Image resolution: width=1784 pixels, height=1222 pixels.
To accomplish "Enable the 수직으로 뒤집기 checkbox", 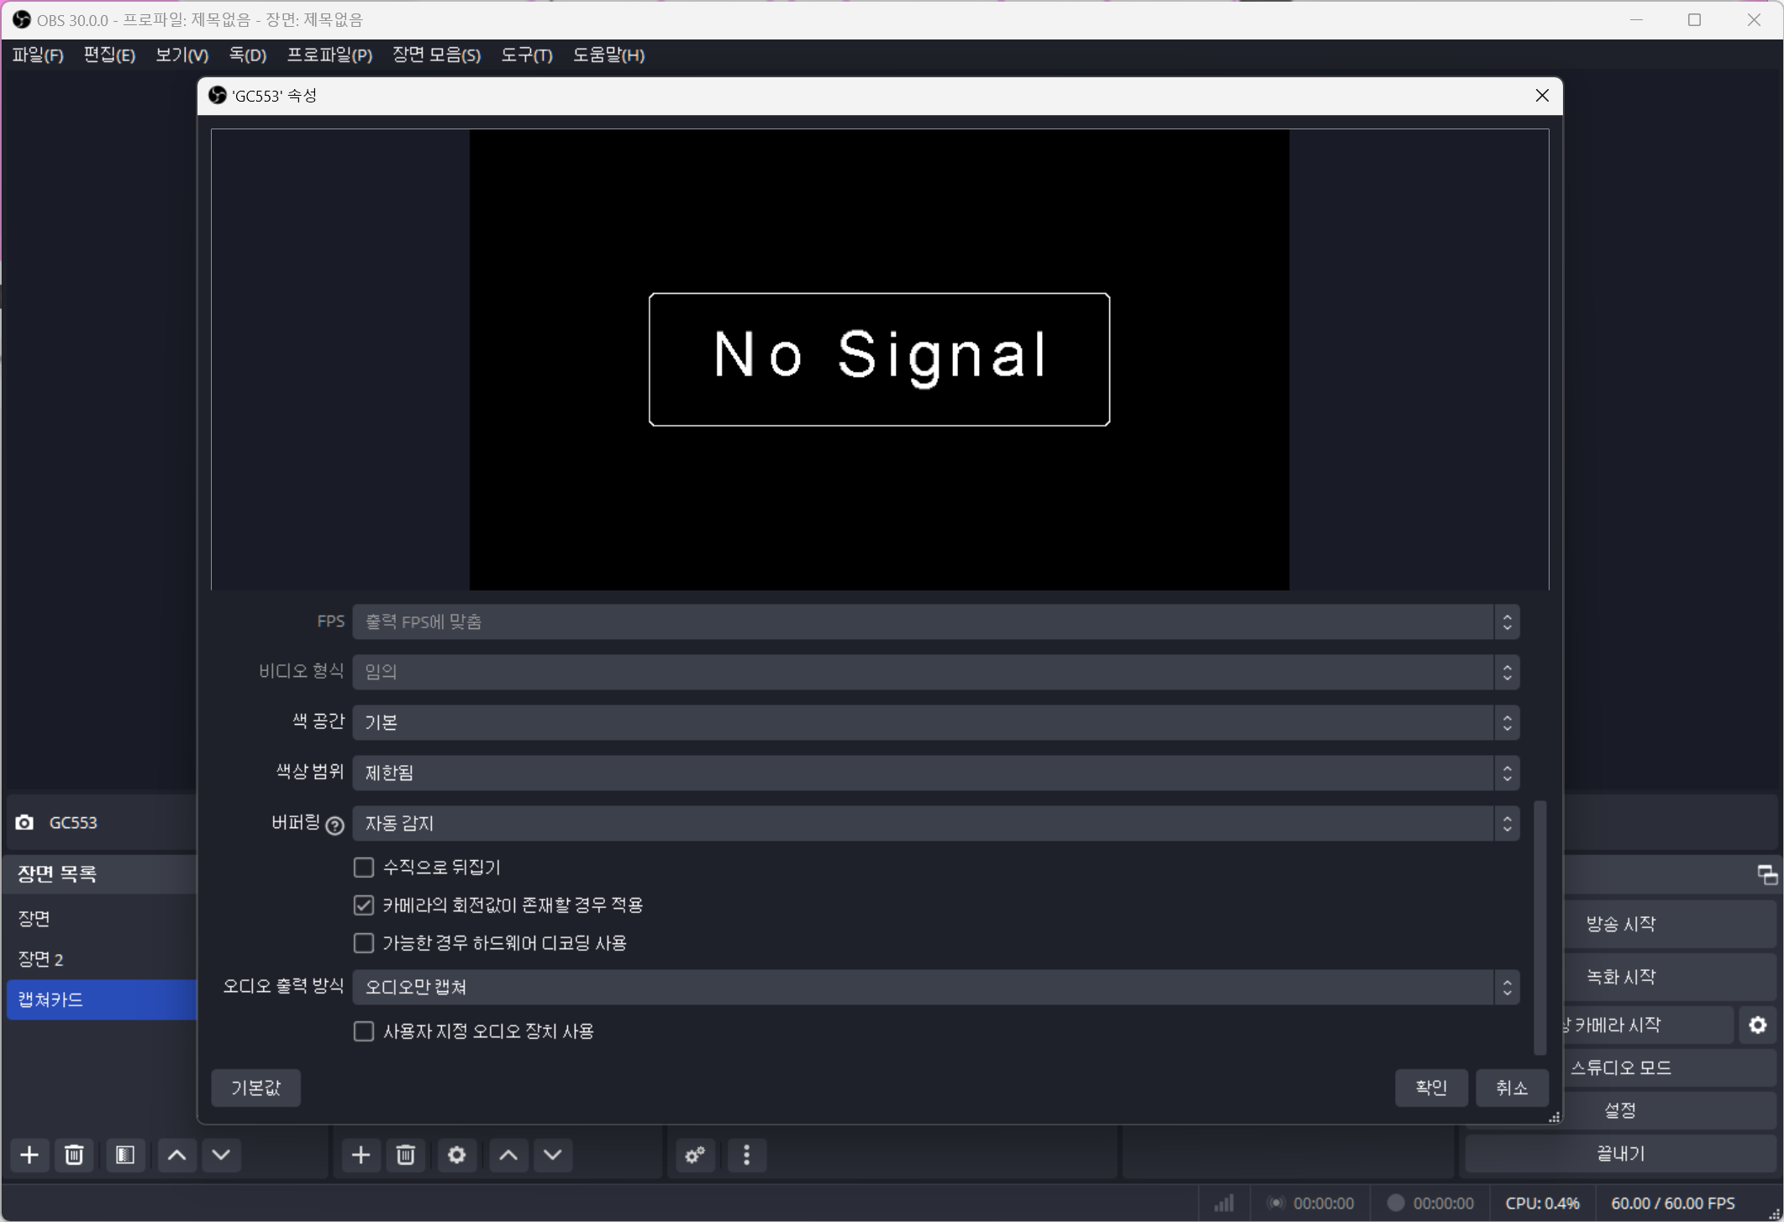I will point(364,867).
